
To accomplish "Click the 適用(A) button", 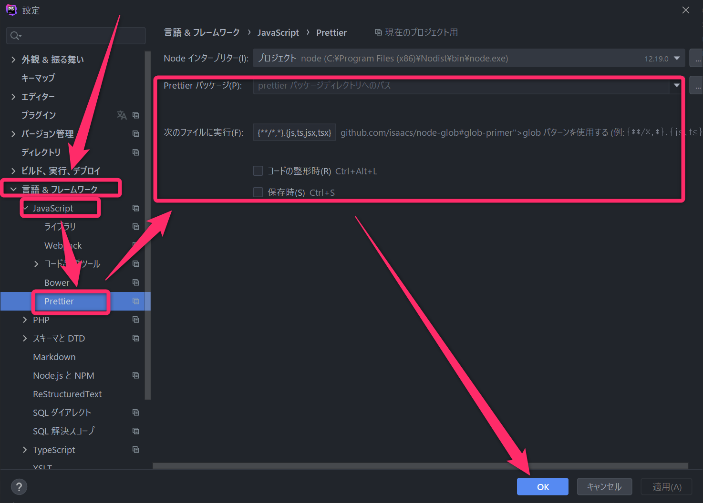I will click(x=667, y=487).
